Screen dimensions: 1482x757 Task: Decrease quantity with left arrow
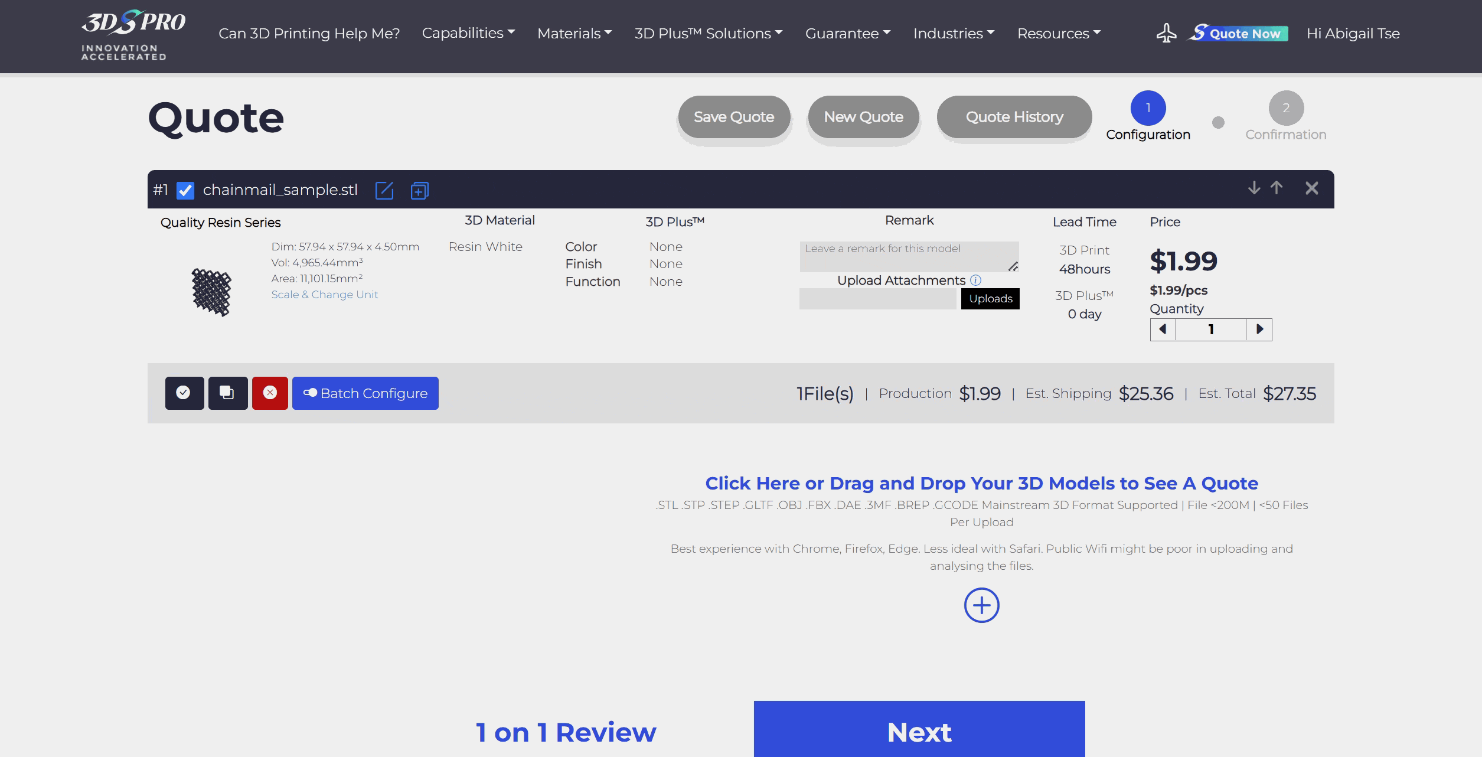point(1163,329)
